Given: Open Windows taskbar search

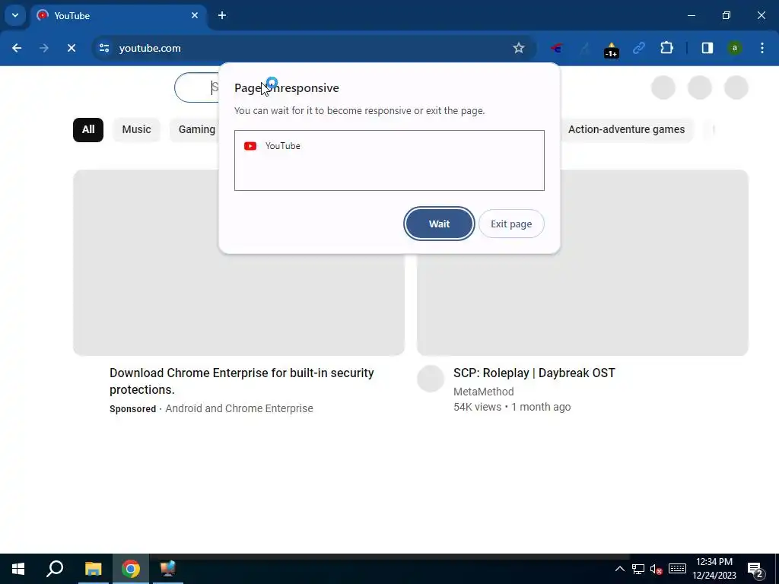Looking at the screenshot, I should click(x=55, y=569).
